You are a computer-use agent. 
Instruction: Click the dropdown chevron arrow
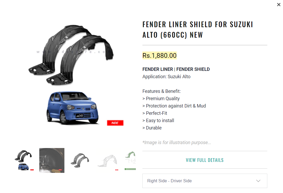click(258, 181)
